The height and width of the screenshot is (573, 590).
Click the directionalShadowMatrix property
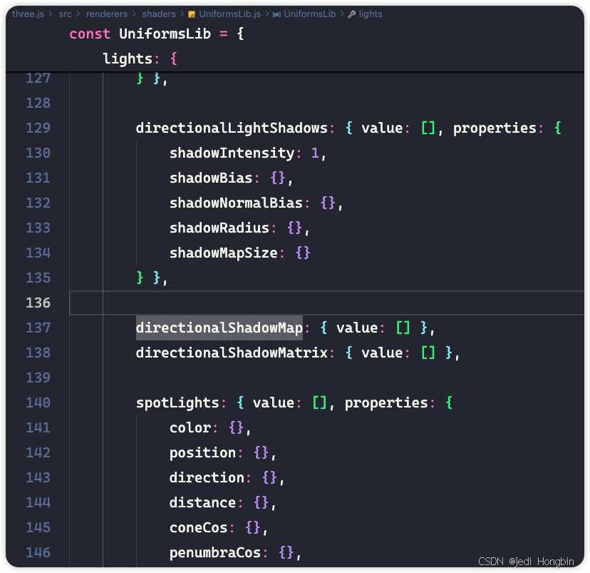tap(232, 353)
